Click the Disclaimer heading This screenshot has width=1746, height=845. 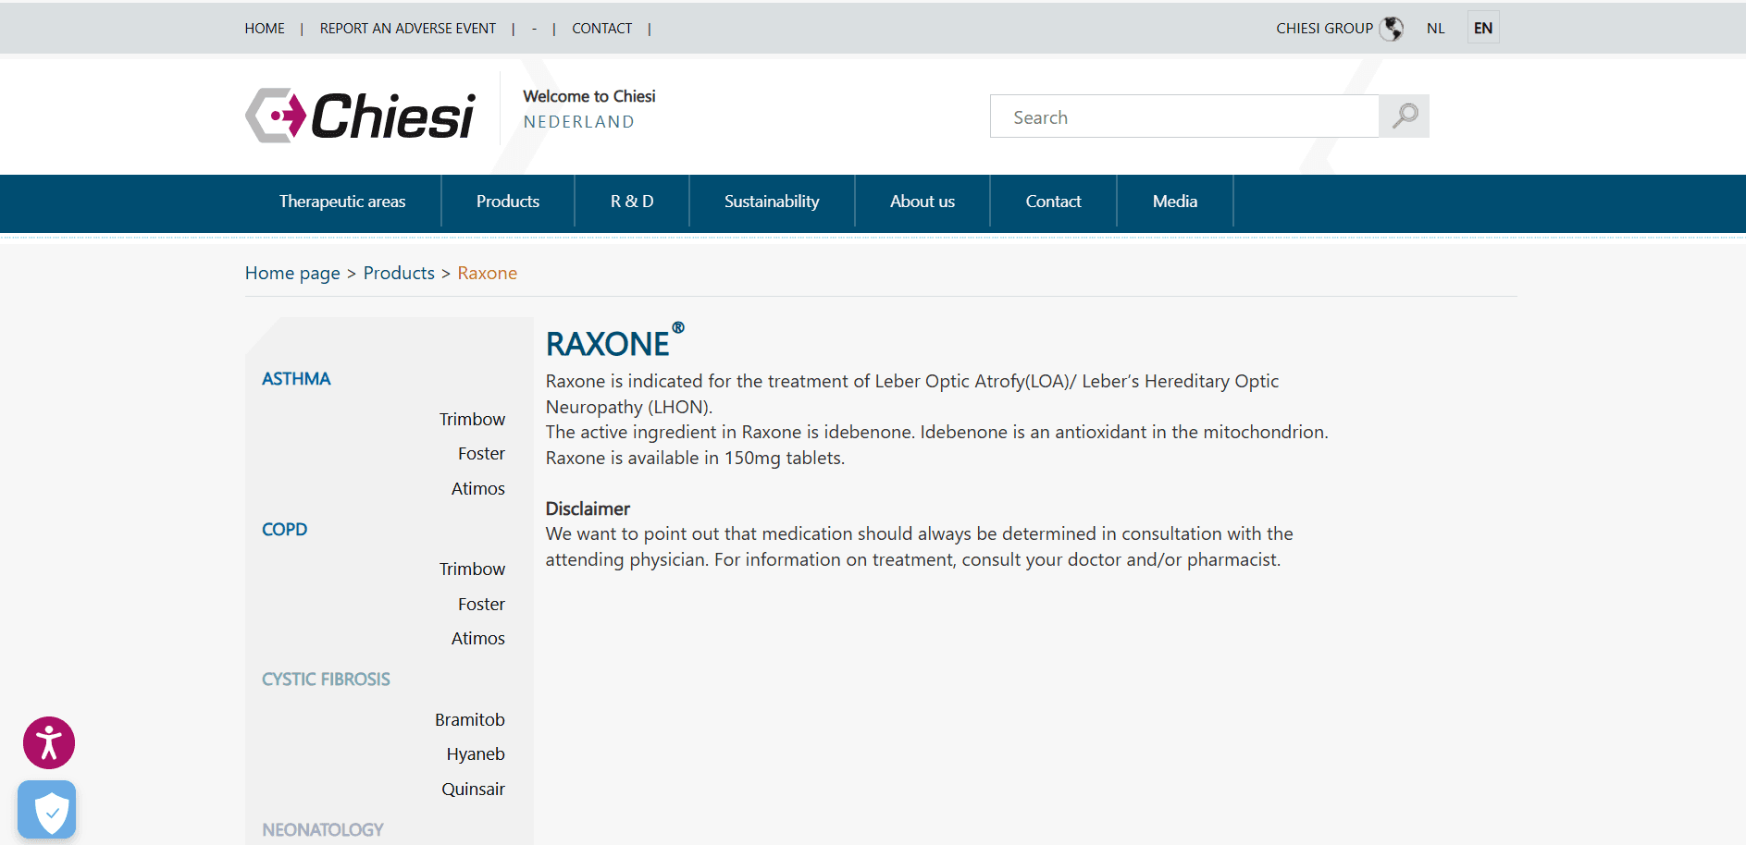588,509
